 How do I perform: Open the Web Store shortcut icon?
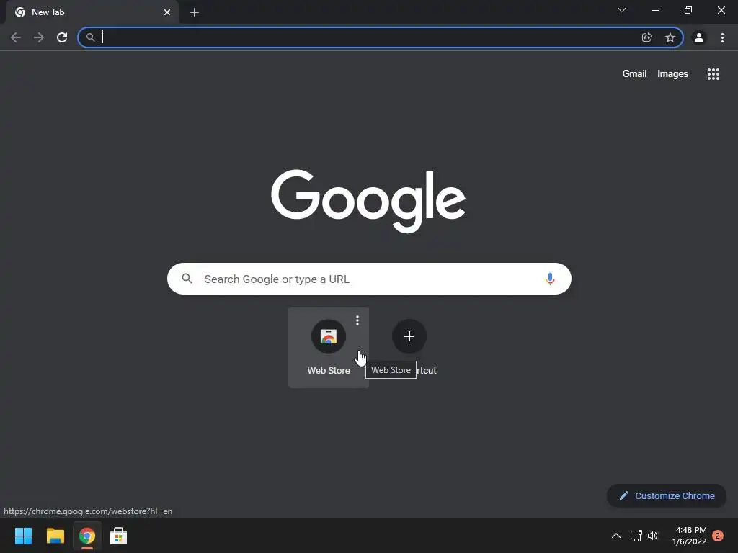point(329,336)
